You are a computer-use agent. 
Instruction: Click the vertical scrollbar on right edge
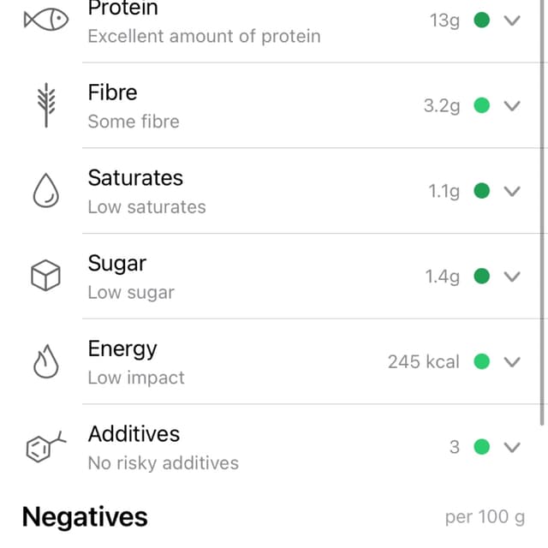tap(543, 214)
